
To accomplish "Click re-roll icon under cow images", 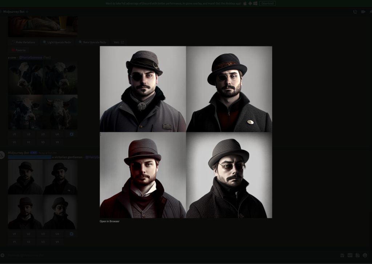I will coord(72,134).
